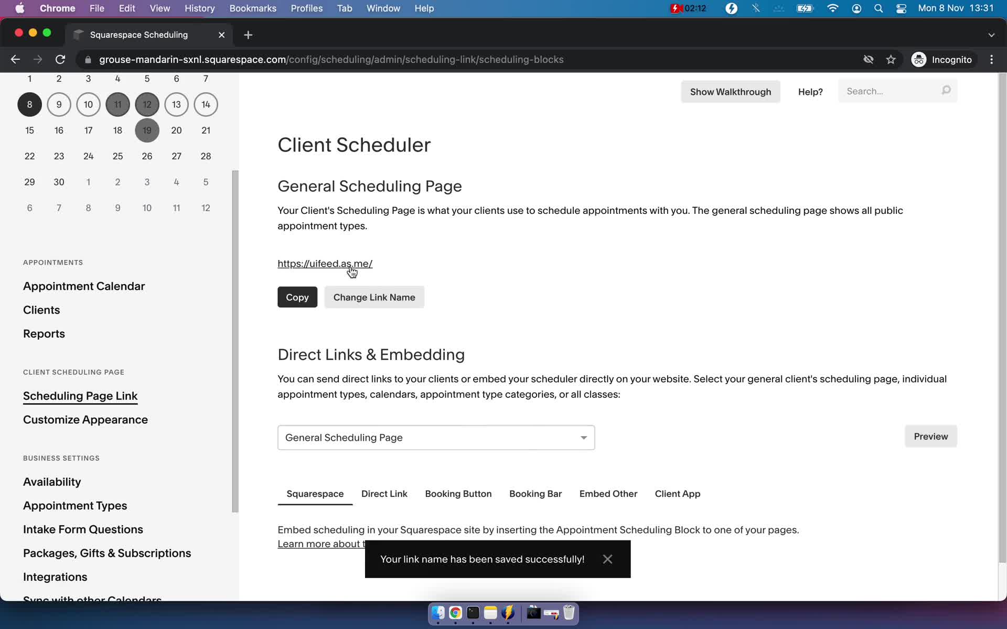
Task: Open Appointment Types settings
Action: (75, 506)
